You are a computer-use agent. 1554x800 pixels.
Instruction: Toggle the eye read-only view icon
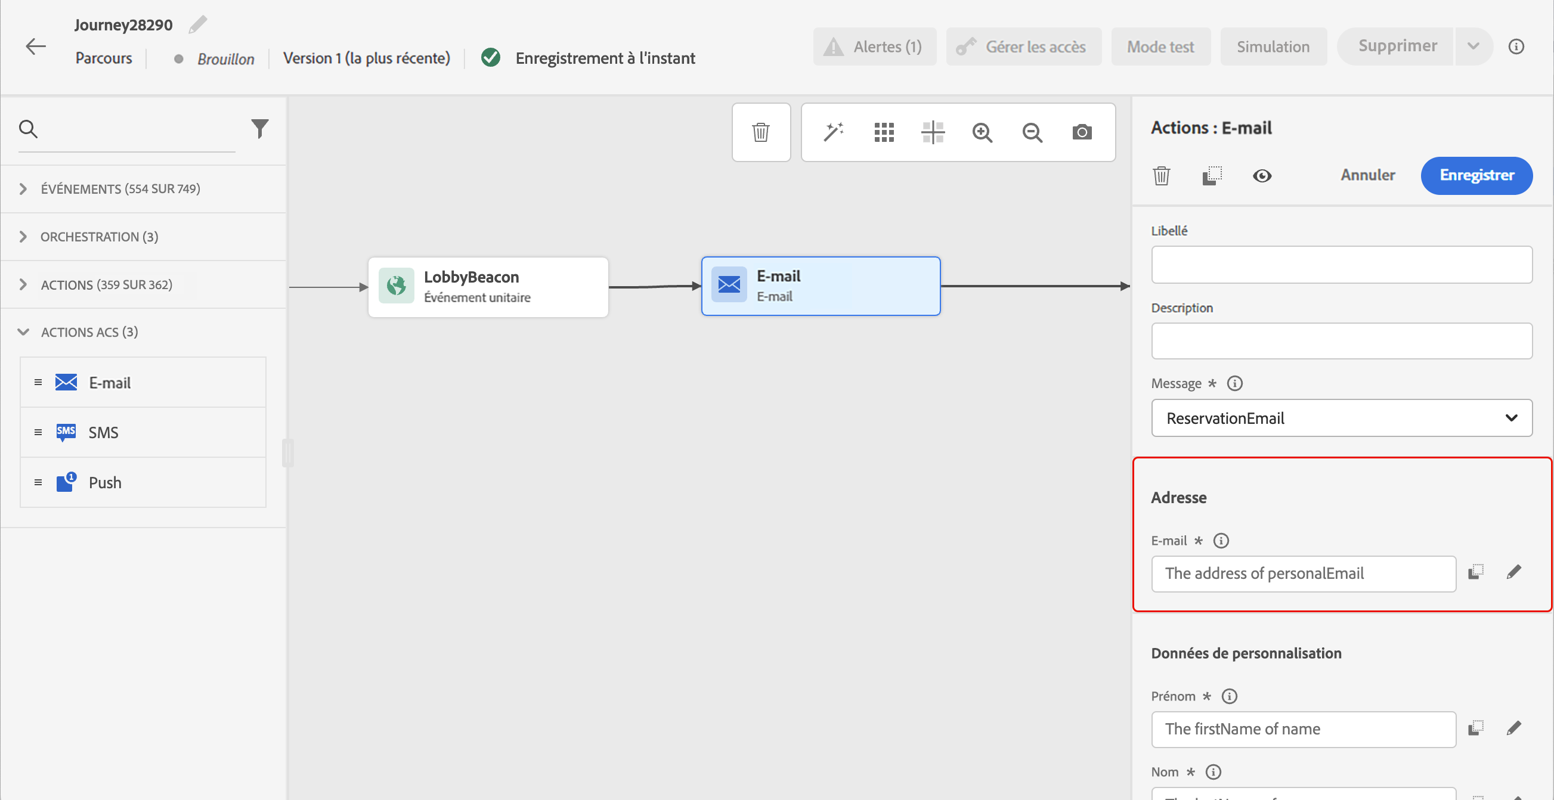click(x=1261, y=176)
